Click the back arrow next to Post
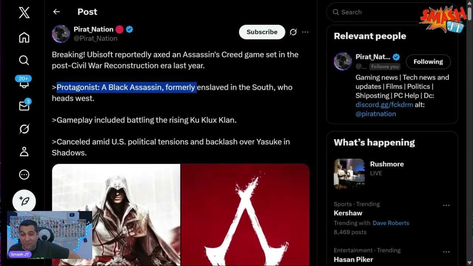The height and width of the screenshot is (266, 473). pos(57,12)
